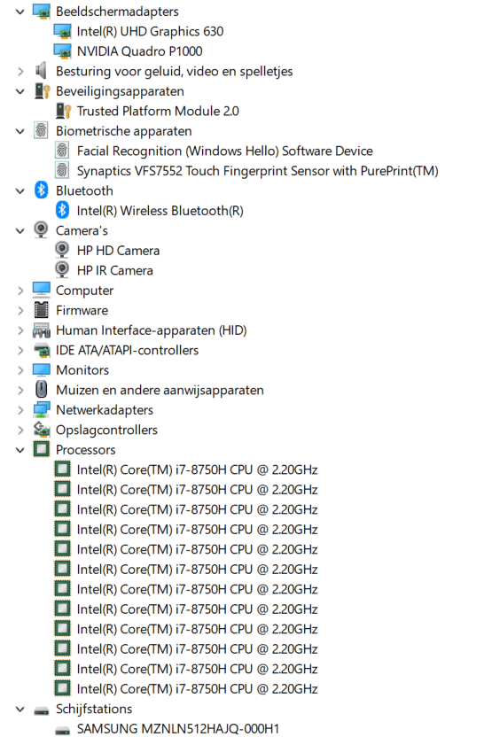Expand the Opslagcontrollers category
Viewport: 492px width, 737px height.
pyautogui.click(x=20, y=431)
